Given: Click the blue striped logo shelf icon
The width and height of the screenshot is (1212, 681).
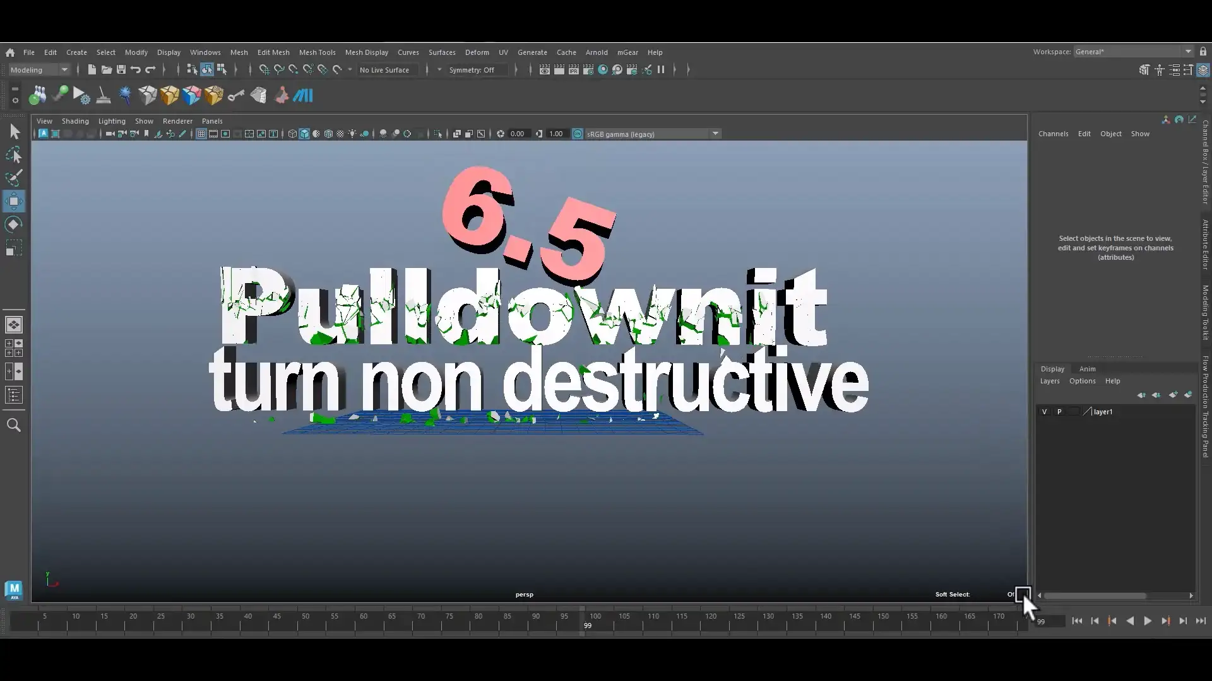Looking at the screenshot, I should pos(303,95).
